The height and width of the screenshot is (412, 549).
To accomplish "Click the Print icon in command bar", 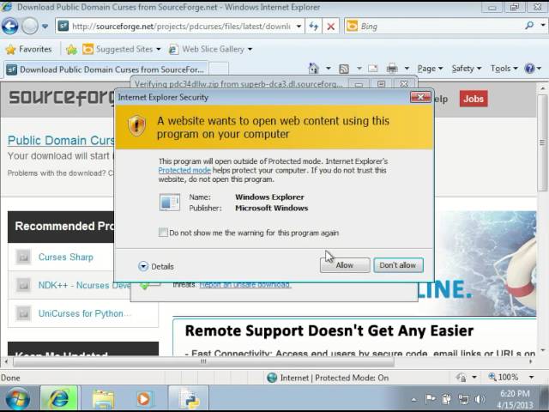I will (x=392, y=69).
